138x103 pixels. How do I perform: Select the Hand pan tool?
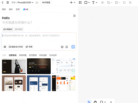coord(95,102)
